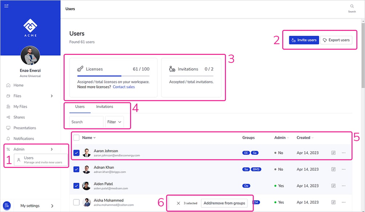The height and width of the screenshot is (212, 365).
Task: Go to Home in sidebar
Action: (x=19, y=85)
